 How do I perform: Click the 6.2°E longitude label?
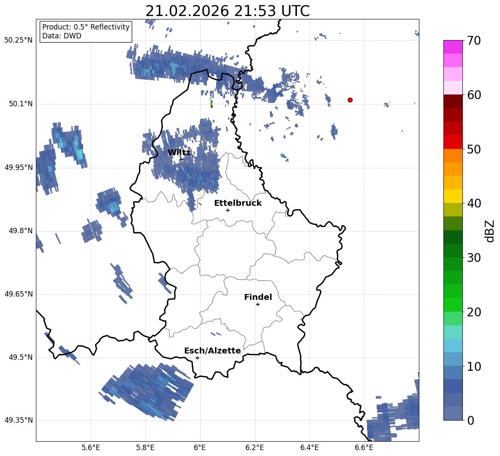255,448
